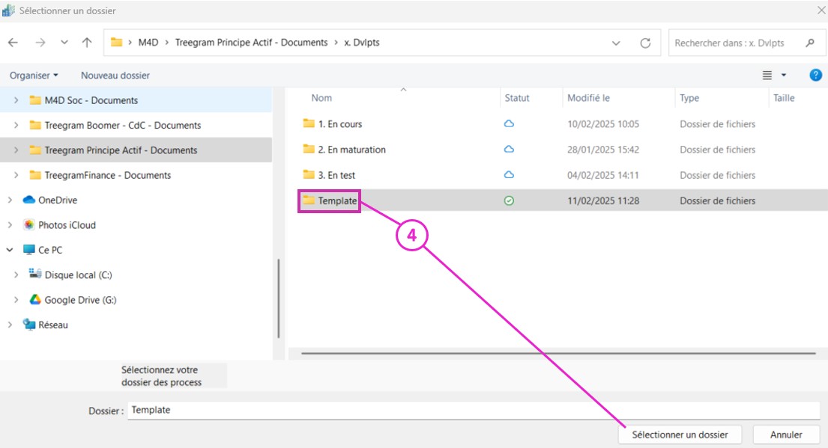This screenshot has width=828, height=448.
Task: Select the Google Drive (G:) drive
Action: (x=80, y=300)
